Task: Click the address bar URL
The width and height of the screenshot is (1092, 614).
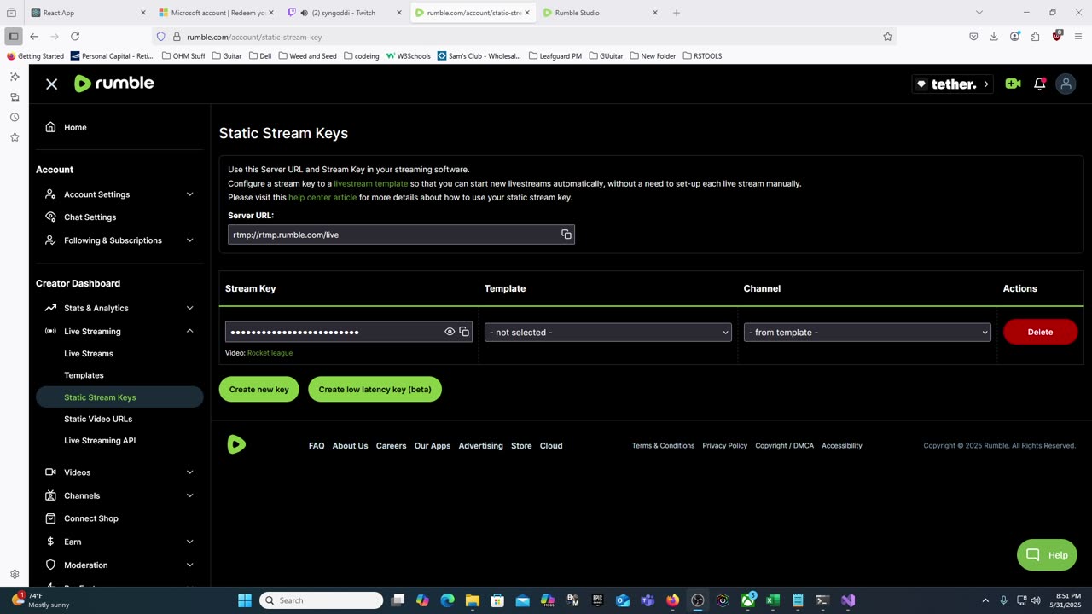Action: (254, 37)
